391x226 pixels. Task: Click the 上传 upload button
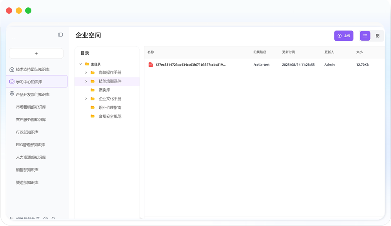tap(344, 36)
